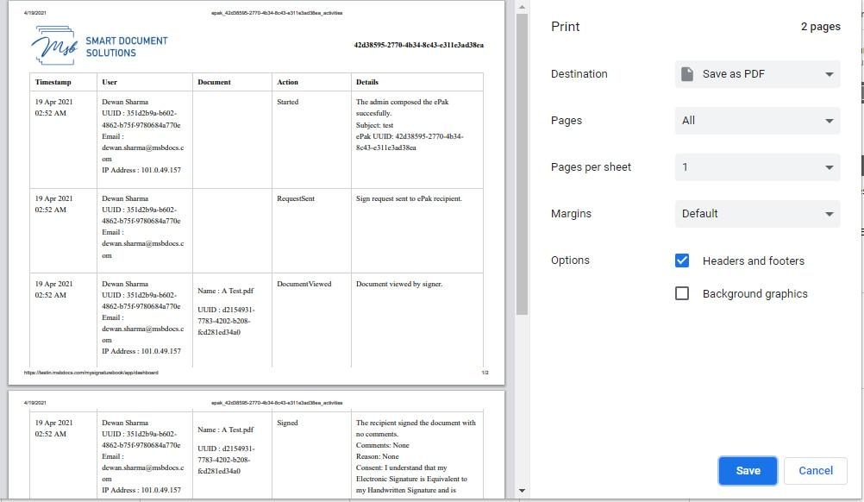Click the MSB Smart Document Solutions logo
Screen dimensions: 864x502
pos(100,46)
